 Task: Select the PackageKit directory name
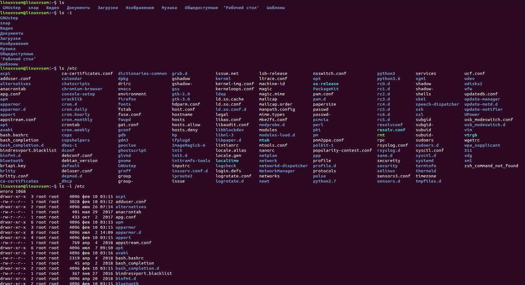325,89
